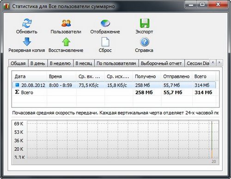Click the bold 55,7 Мб total value
This screenshot has width=231, height=179.
[173, 93]
